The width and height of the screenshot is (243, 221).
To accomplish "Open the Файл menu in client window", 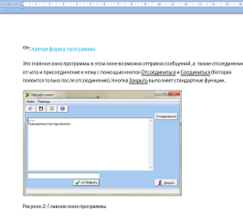I will [30, 102].
